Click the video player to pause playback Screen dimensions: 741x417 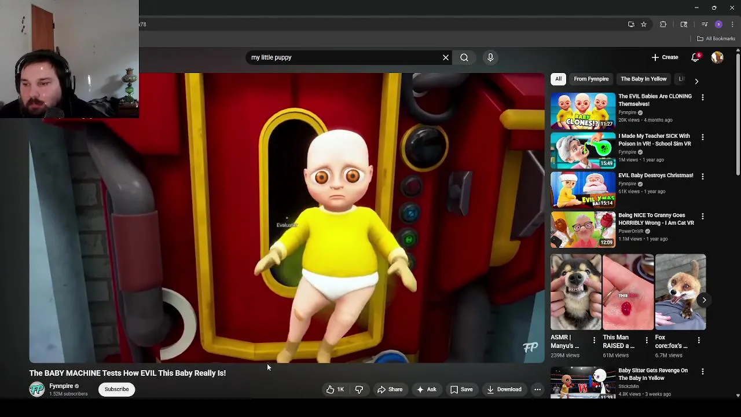[x=287, y=218]
